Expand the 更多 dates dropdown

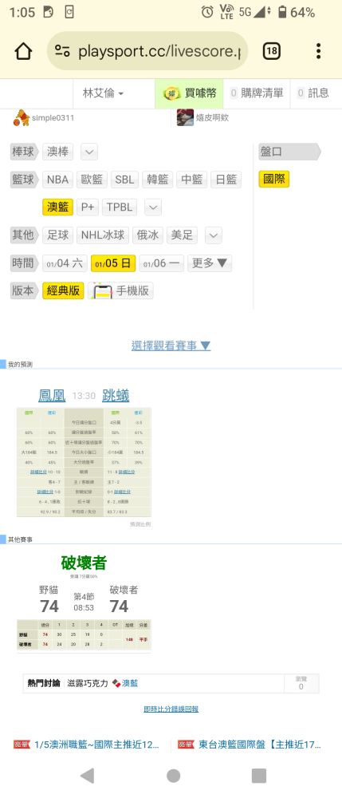click(x=210, y=263)
